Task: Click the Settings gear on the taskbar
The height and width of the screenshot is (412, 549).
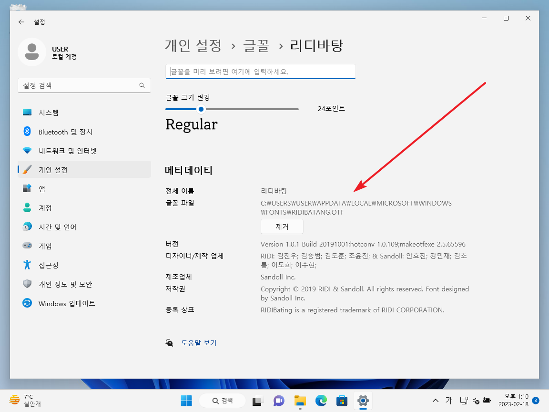Action: (363, 401)
